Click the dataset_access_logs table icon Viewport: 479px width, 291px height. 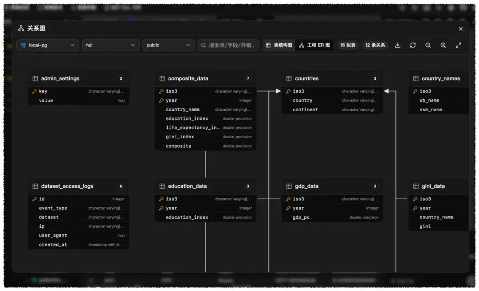tap(35, 186)
